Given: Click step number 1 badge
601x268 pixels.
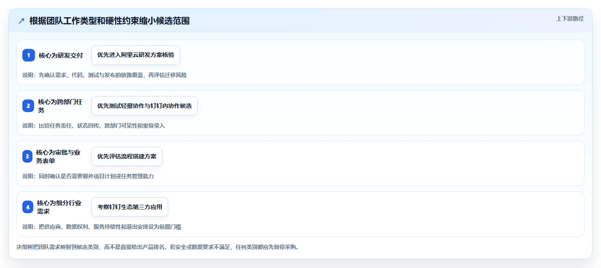Looking at the screenshot, I should (x=29, y=55).
